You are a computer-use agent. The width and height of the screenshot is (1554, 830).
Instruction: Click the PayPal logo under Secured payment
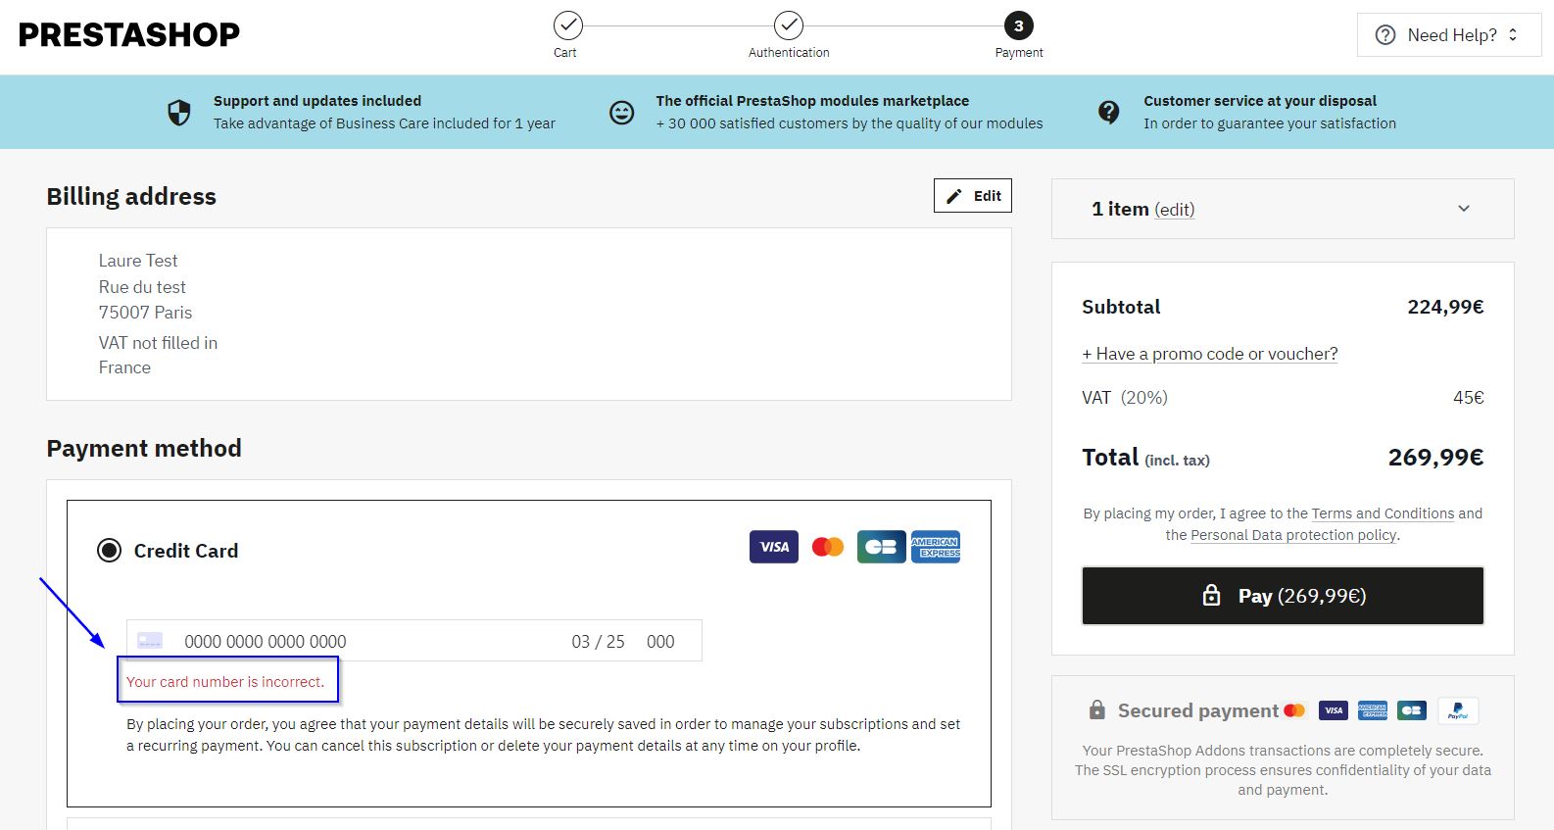point(1457,710)
